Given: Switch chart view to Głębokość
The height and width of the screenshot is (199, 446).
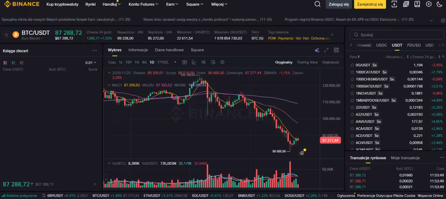Looking at the screenshot, I should click(x=331, y=62).
